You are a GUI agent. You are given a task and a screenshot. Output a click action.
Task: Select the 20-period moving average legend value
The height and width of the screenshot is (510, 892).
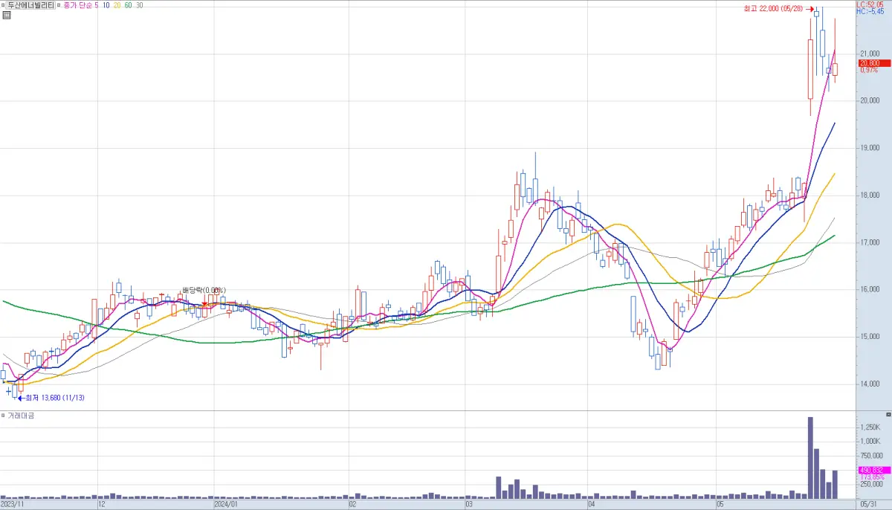pyautogui.click(x=117, y=4)
